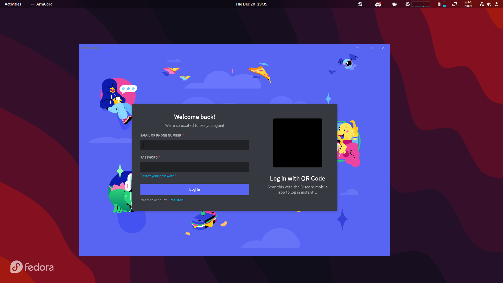503x283 pixels.
Task: Click the QR code login box
Action: (298, 143)
